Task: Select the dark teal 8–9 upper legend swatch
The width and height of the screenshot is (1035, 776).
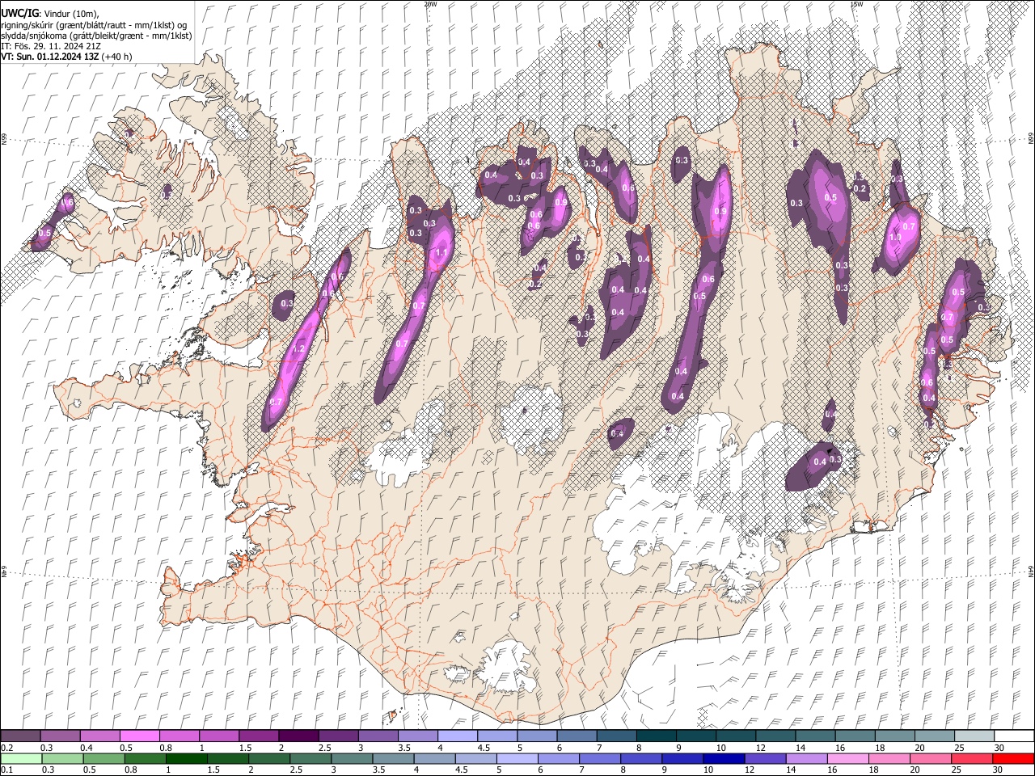Action: click(657, 736)
